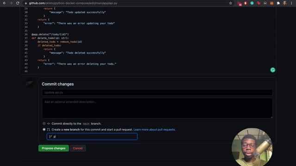Open the MetaMask fox extension
This screenshot has width=296, height=166.
271,3
